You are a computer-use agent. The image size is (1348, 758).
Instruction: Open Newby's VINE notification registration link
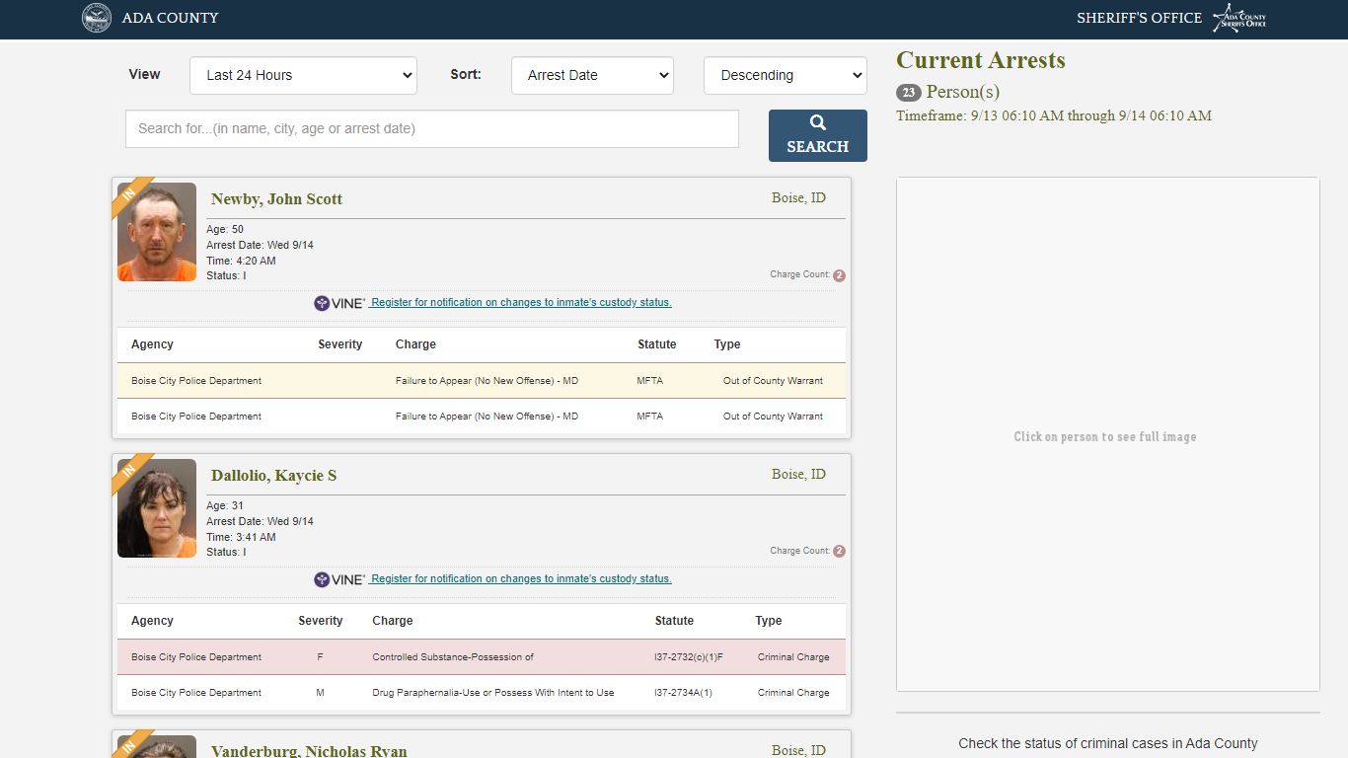[x=520, y=303]
